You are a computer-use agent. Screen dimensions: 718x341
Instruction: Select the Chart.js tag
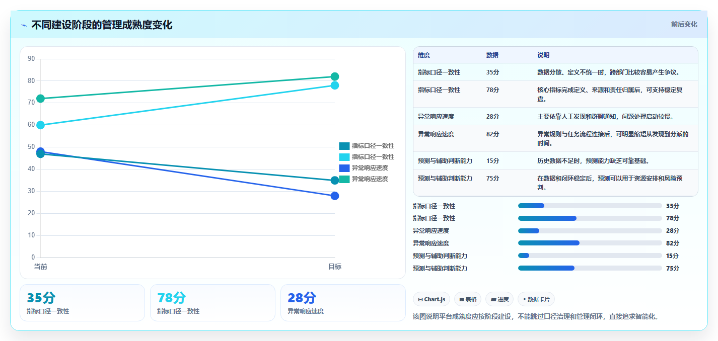[432, 299]
